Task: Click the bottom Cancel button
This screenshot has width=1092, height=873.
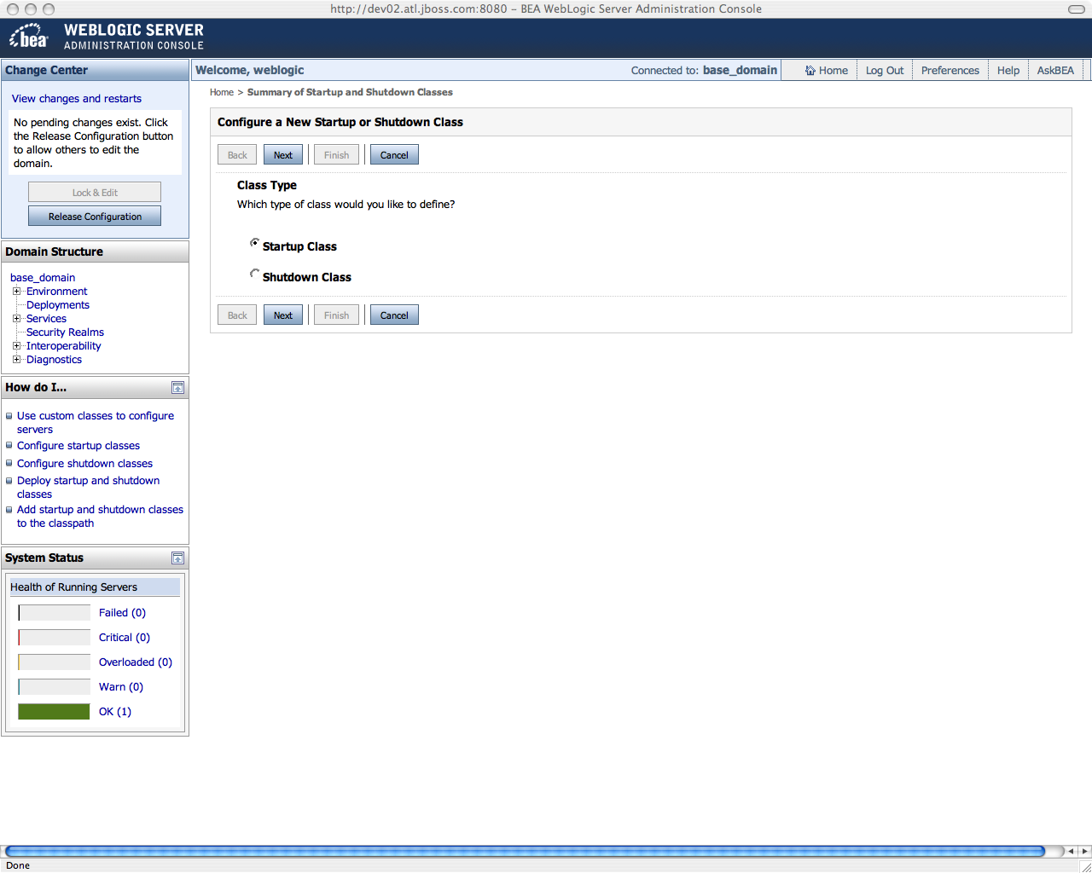Action: click(394, 315)
